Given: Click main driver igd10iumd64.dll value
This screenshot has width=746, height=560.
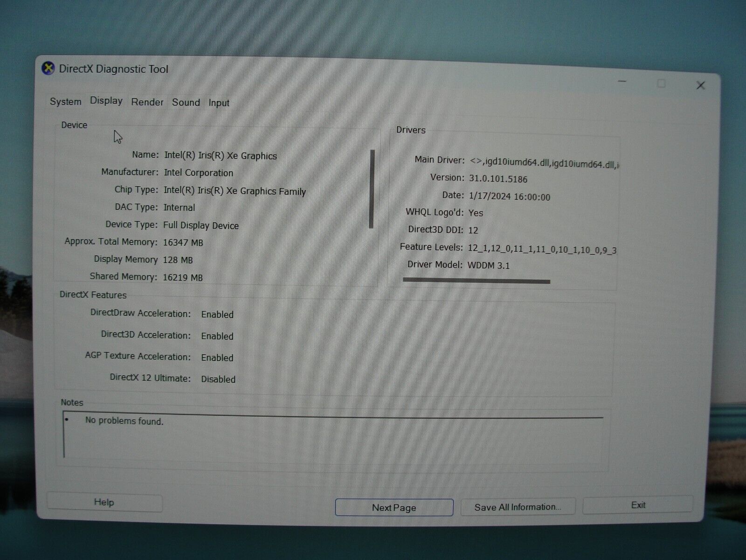Looking at the screenshot, I should click(544, 163).
